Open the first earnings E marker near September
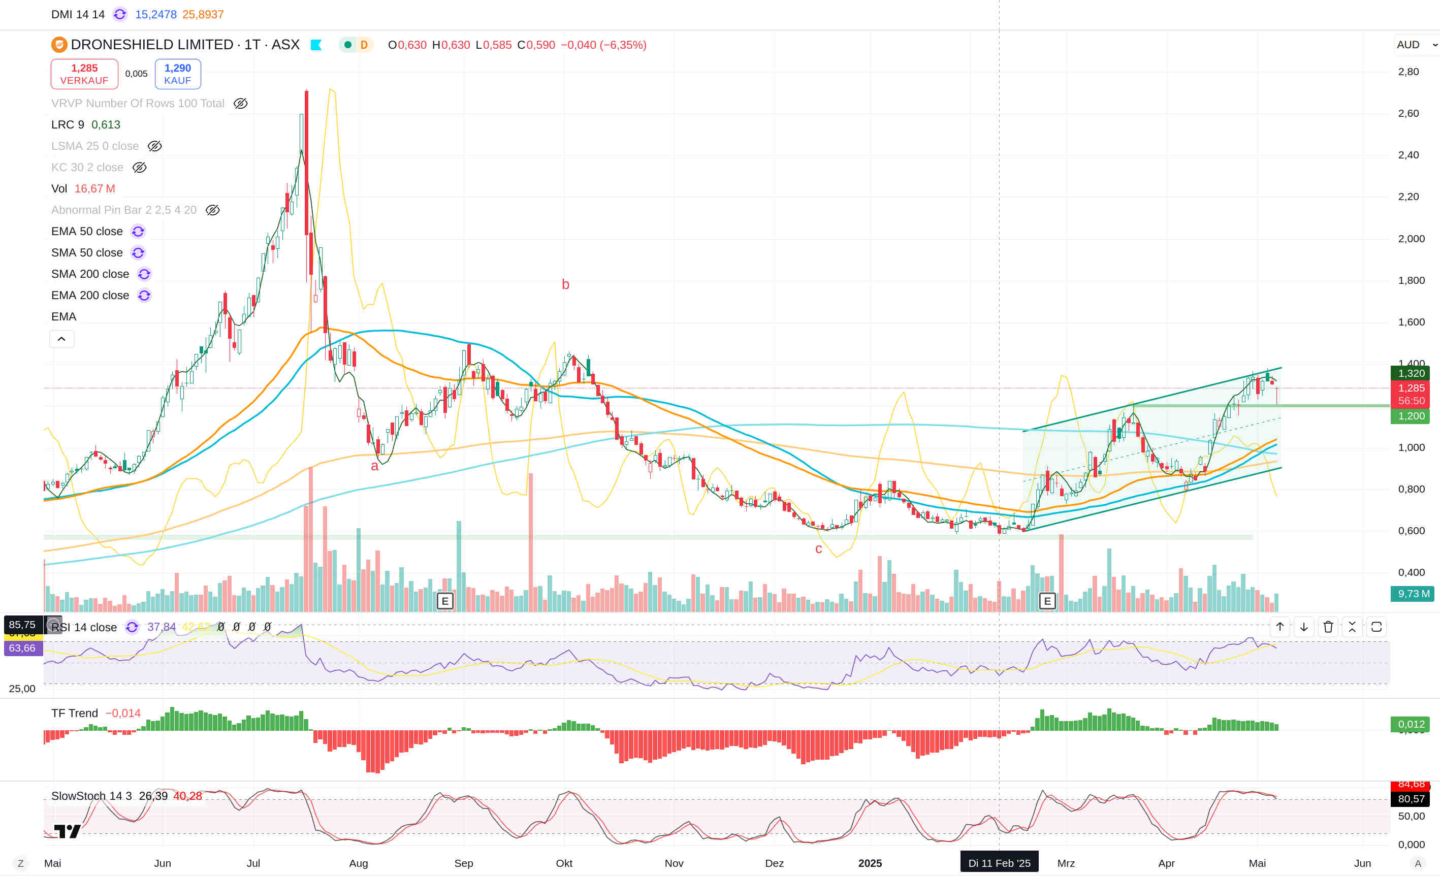Image resolution: width=1440 pixels, height=876 pixels. coord(445,601)
